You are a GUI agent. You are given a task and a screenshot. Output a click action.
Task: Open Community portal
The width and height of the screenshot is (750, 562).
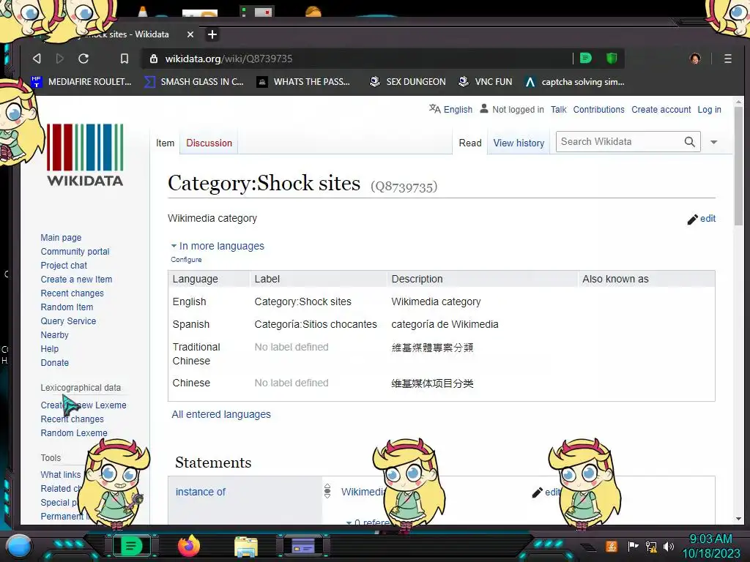tap(75, 252)
